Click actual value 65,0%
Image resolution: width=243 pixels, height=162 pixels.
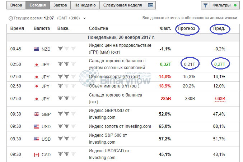165,126
